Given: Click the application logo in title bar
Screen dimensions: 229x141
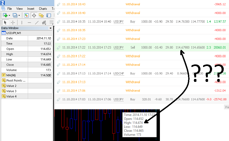Looking at the screenshot, I should 3,3.
